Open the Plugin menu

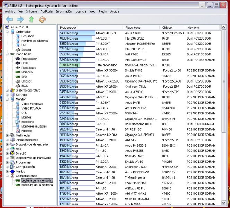pos(103,11)
